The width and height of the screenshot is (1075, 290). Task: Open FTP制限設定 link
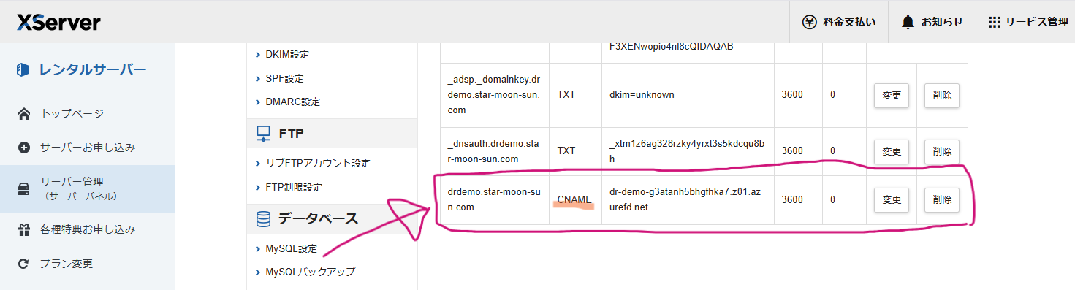[294, 187]
